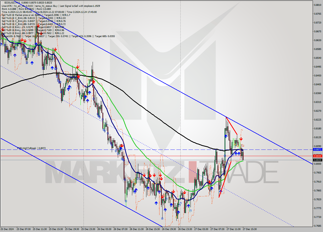The width and height of the screenshot is (323, 232).
Task: Click the '27 Dec 03:30' time label
Action: coord(201,229)
